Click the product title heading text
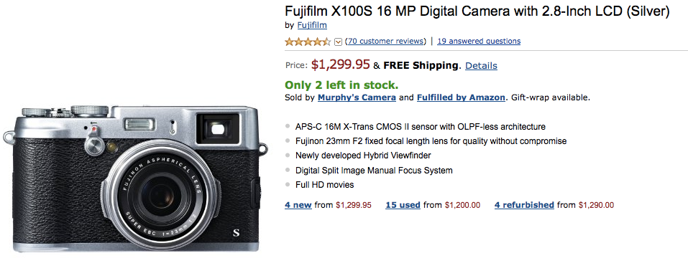This screenshot has width=688, height=258. pyautogui.click(x=477, y=11)
